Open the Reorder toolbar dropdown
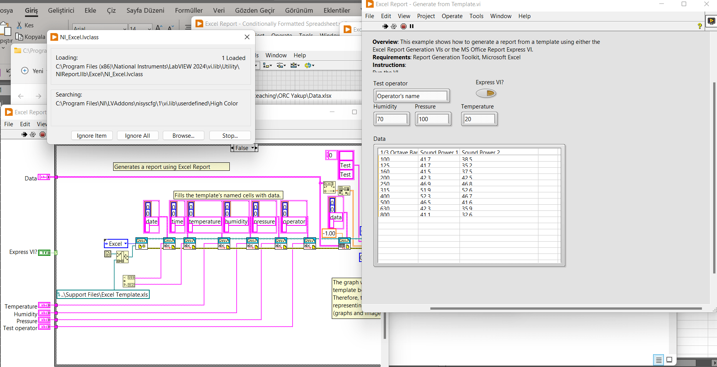The width and height of the screenshot is (717, 367). (x=309, y=65)
